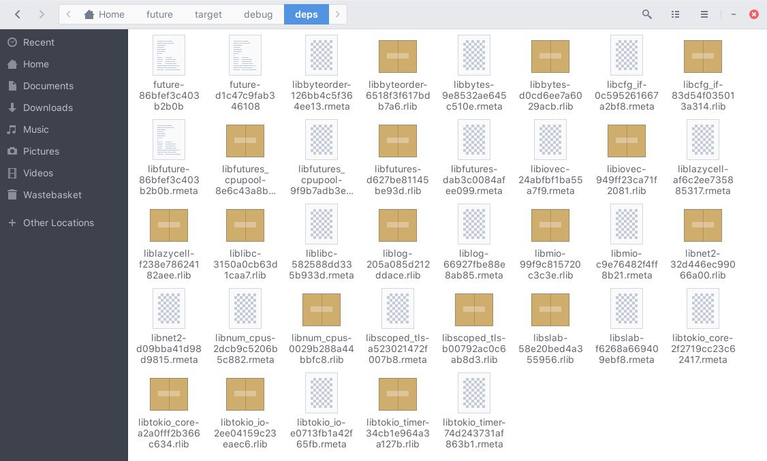Go back with the left arrow button
767x461 pixels.
click(18, 14)
